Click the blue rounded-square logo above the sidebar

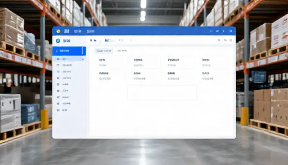coord(58,41)
